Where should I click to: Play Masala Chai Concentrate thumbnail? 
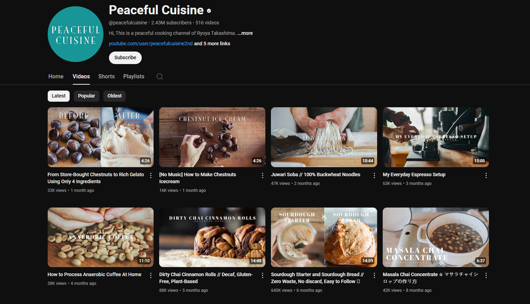[x=436, y=237]
